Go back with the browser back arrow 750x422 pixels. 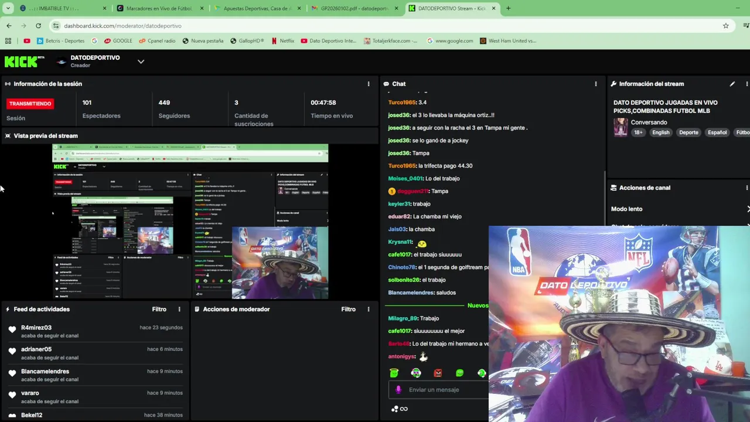pyautogui.click(x=9, y=26)
